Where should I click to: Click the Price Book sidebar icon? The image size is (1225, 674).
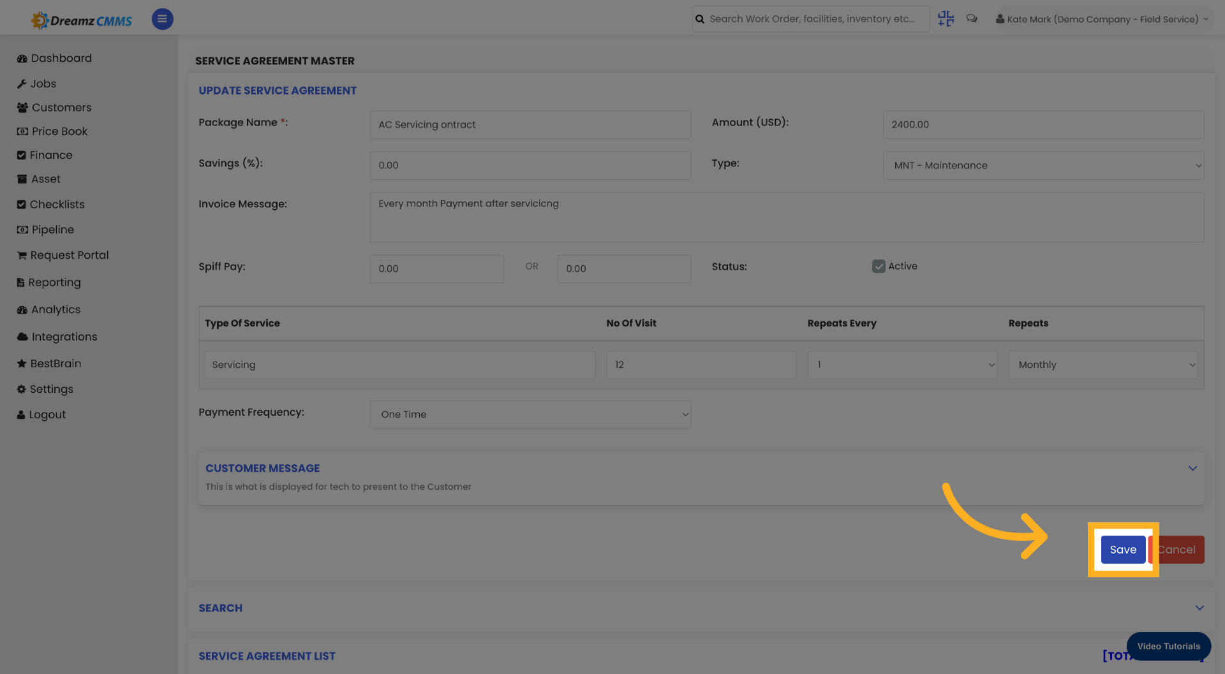pos(21,131)
